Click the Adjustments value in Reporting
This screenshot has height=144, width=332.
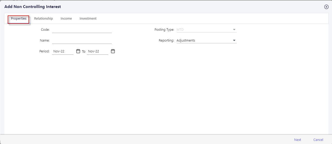coord(186,41)
